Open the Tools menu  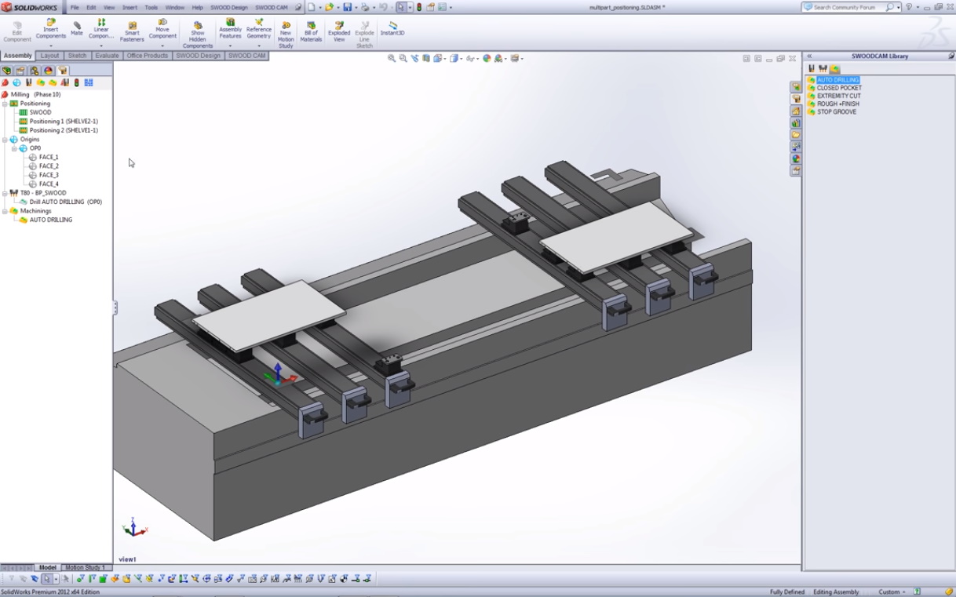[151, 7]
